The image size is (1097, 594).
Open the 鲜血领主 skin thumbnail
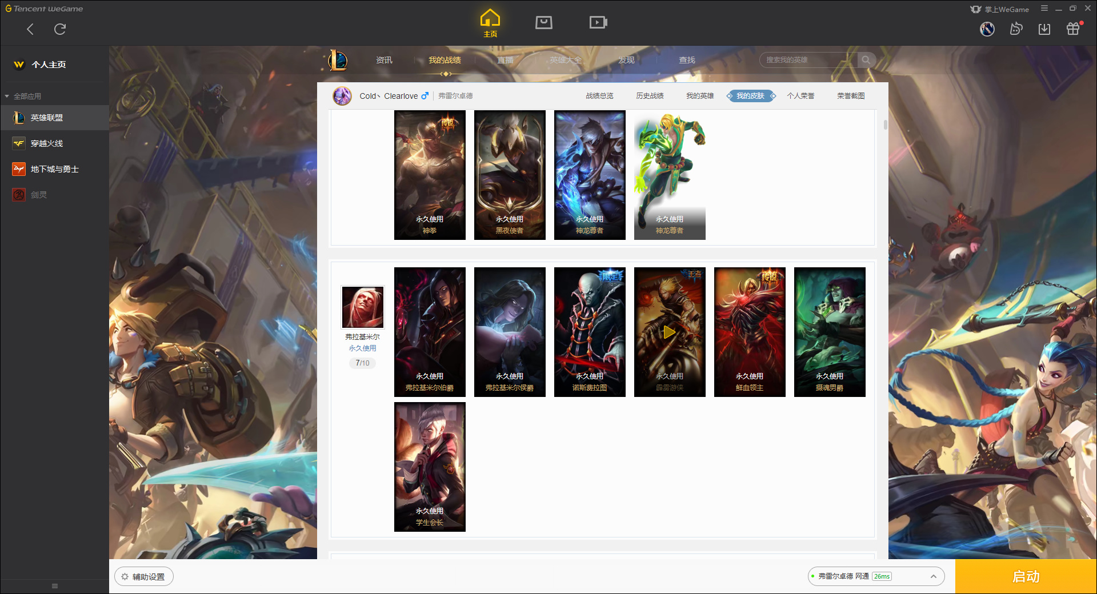750,332
